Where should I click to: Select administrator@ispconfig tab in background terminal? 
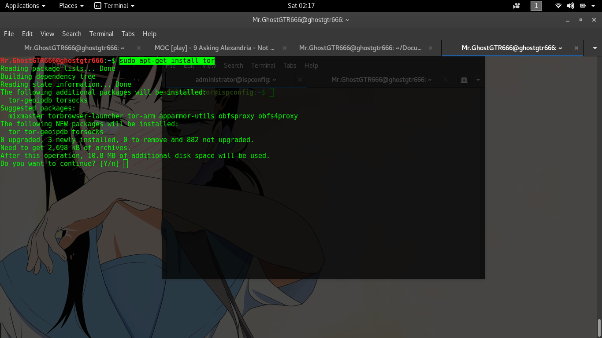click(x=235, y=80)
